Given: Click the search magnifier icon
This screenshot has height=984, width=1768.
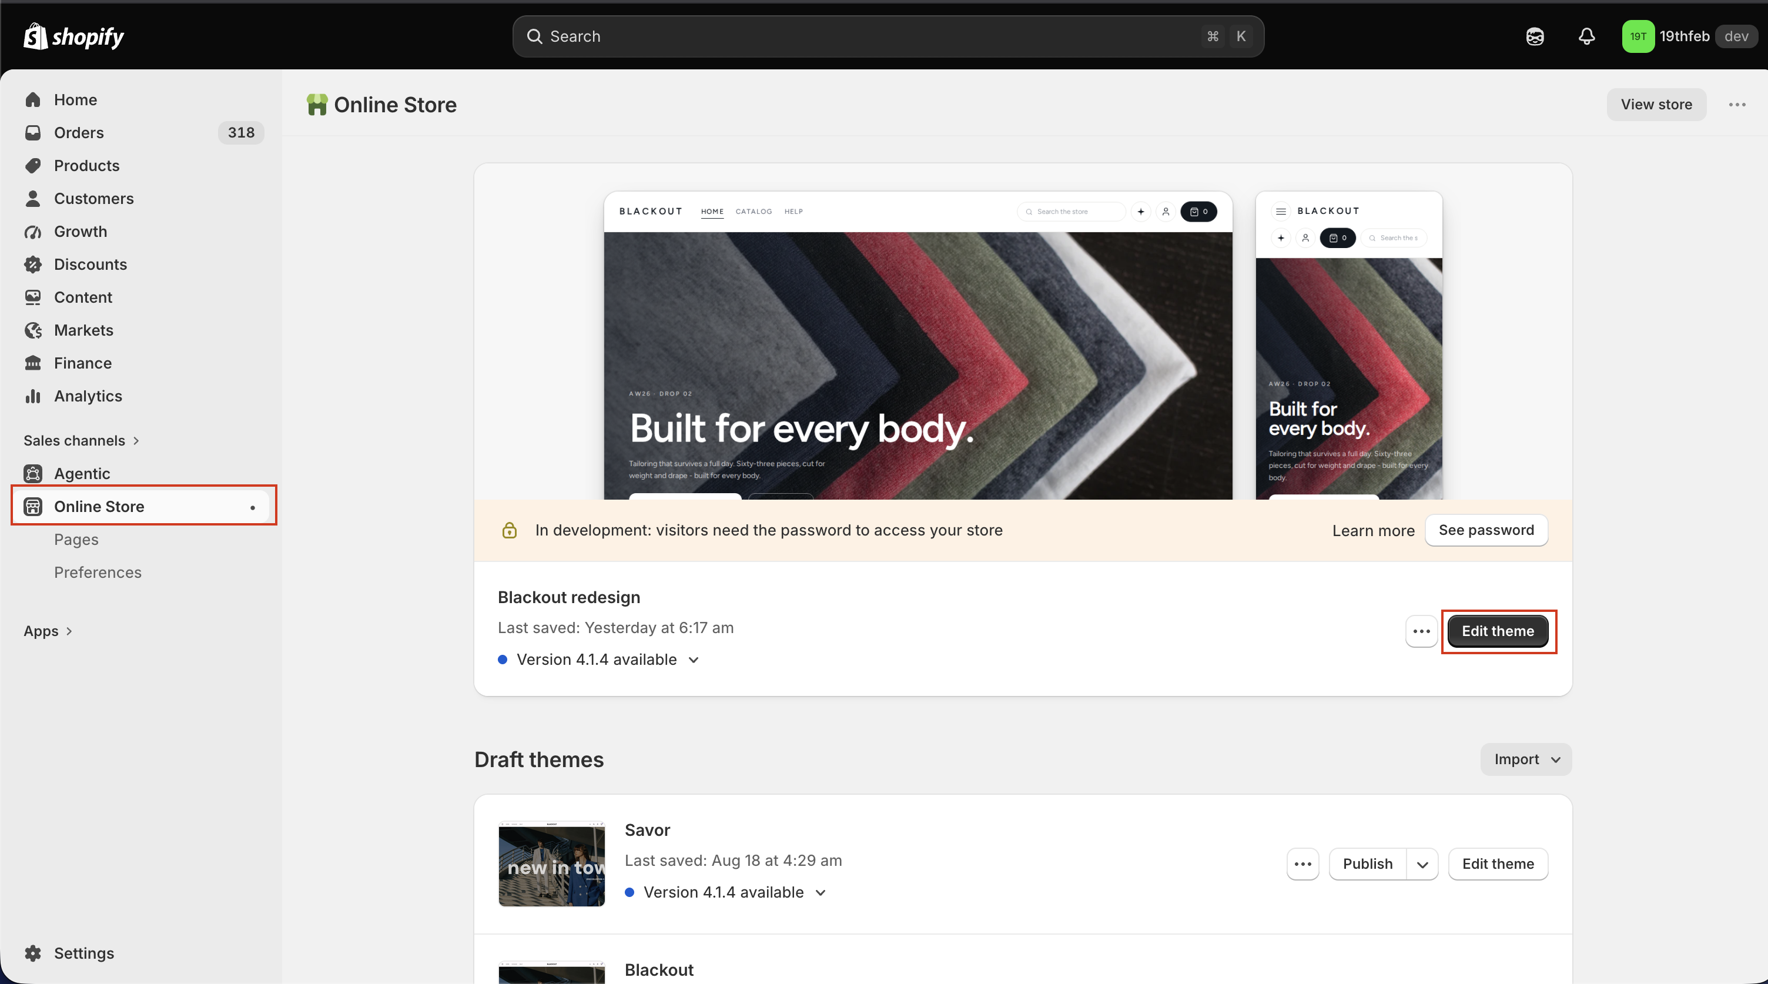Looking at the screenshot, I should tap(535, 36).
